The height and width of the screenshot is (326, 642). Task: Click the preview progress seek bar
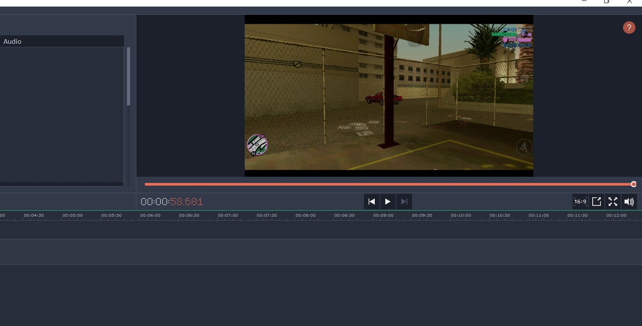point(388,184)
